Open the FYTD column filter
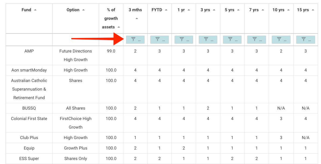The image size is (321, 164). (x=159, y=39)
